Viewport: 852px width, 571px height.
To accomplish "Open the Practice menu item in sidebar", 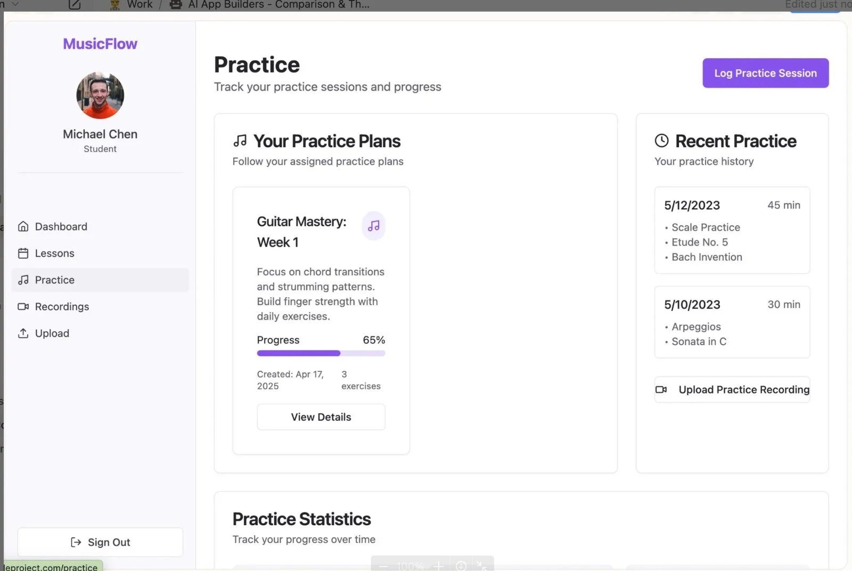I will tap(100, 280).
